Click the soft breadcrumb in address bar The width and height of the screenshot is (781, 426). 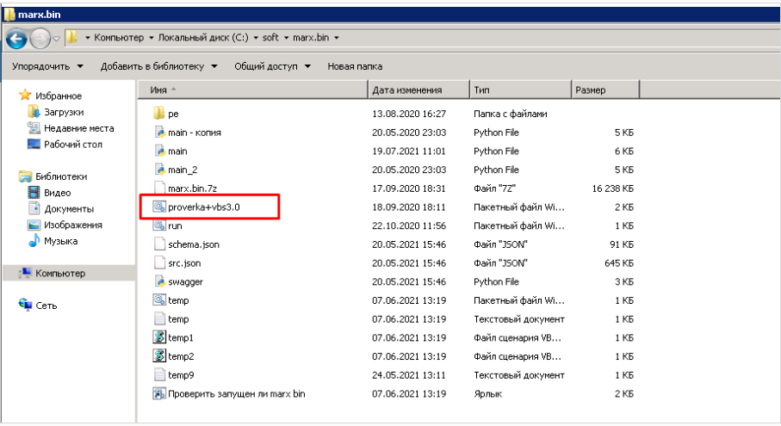tap(270, 37)
